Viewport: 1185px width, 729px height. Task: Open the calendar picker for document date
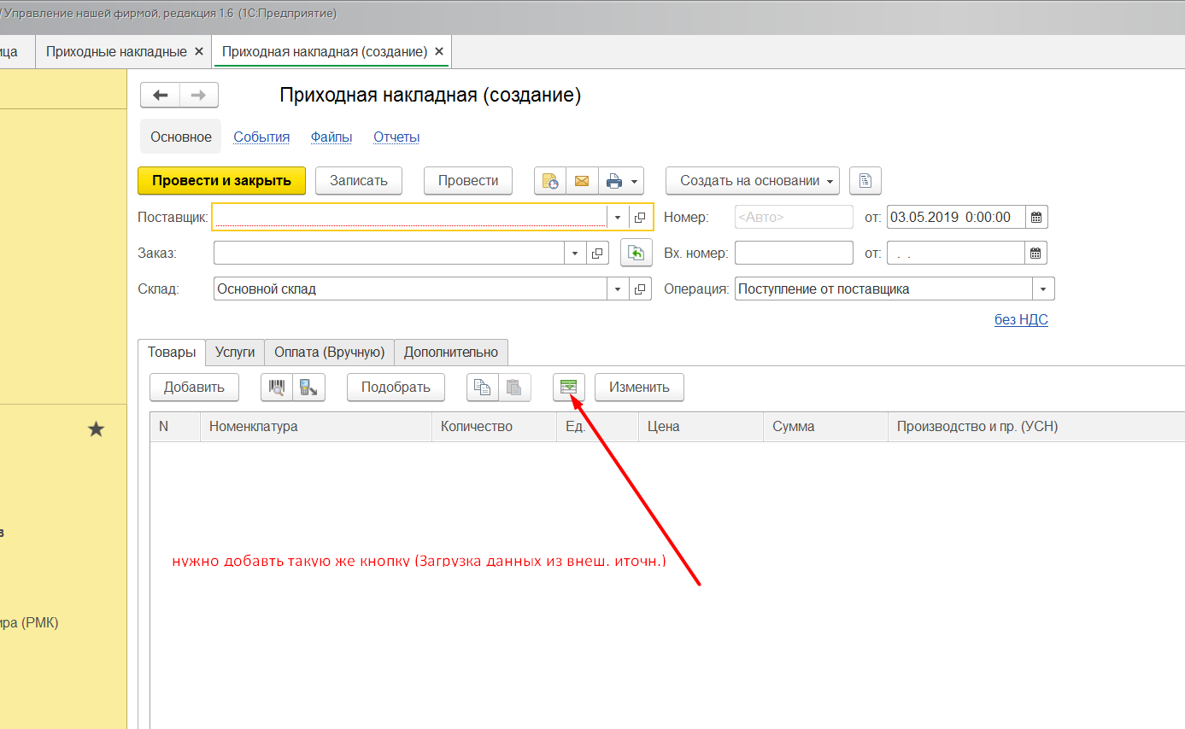click(1036, 218)
